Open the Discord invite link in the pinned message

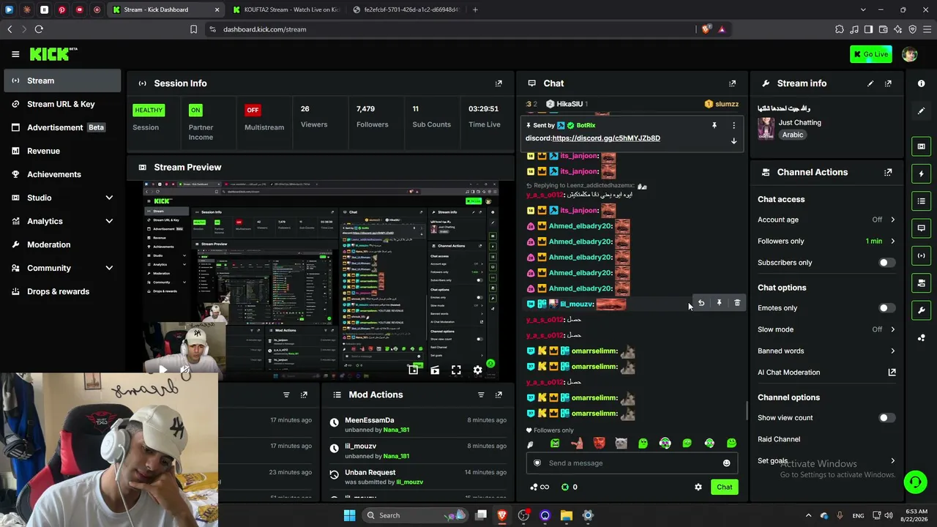tap(606, 138)
